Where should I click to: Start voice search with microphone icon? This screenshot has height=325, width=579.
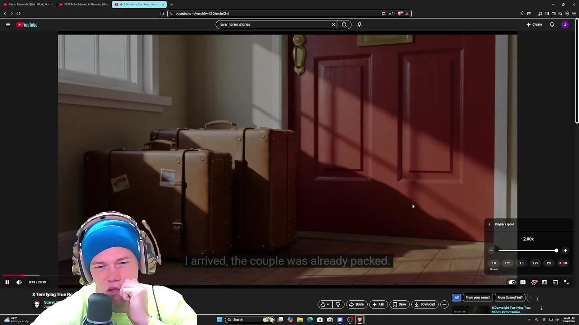tap(360, 25)
